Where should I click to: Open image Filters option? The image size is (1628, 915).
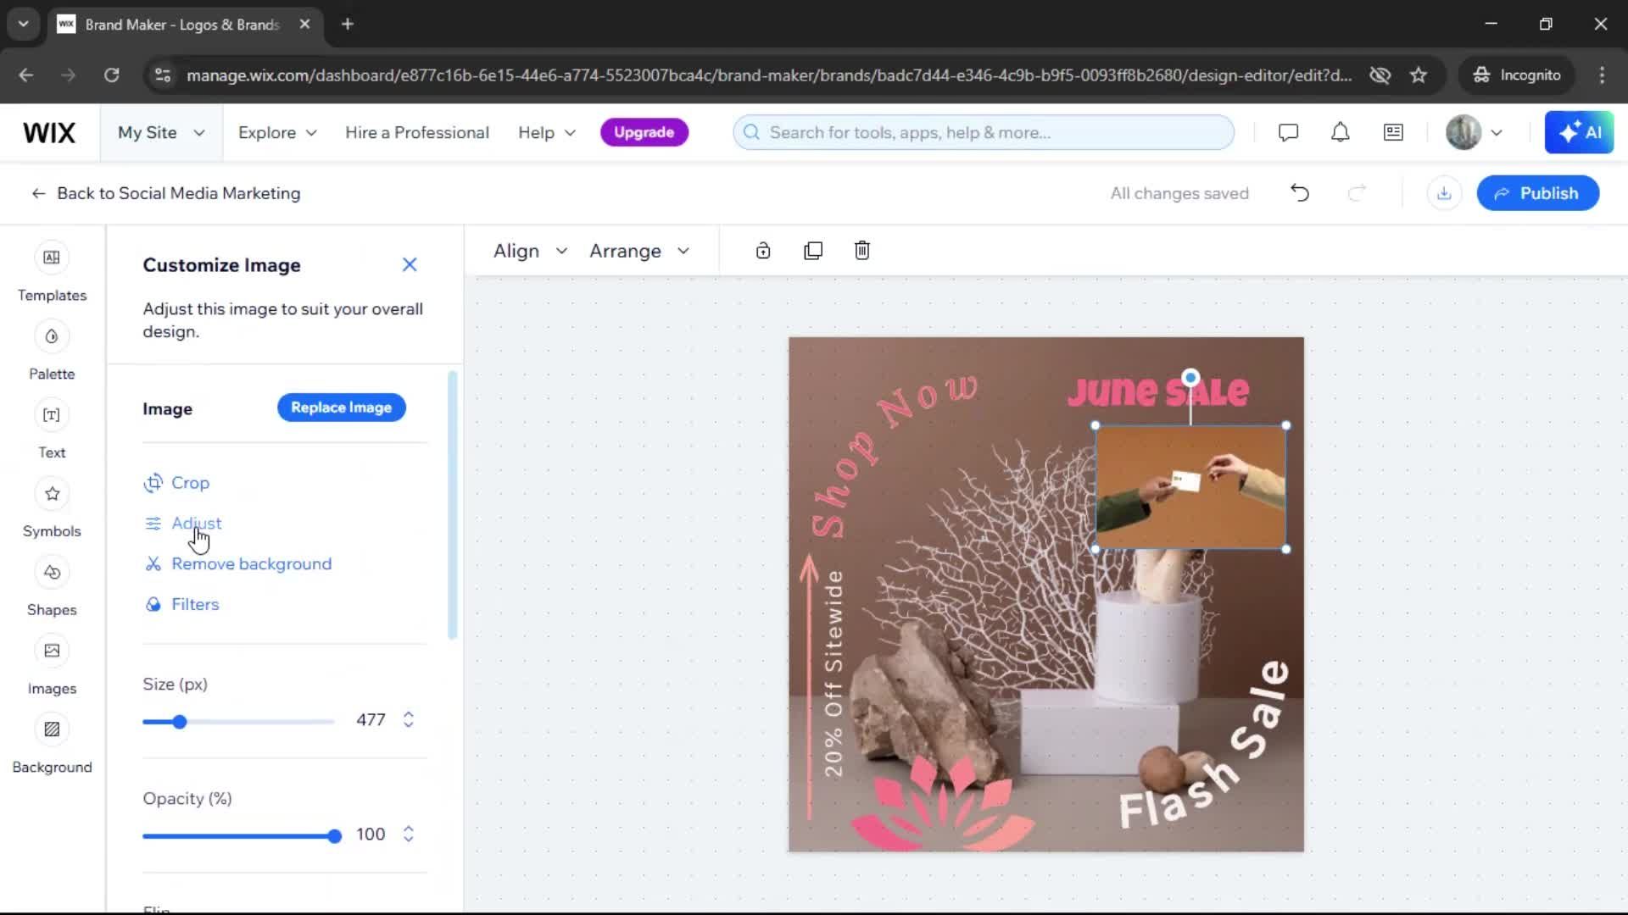coord(181,604)
